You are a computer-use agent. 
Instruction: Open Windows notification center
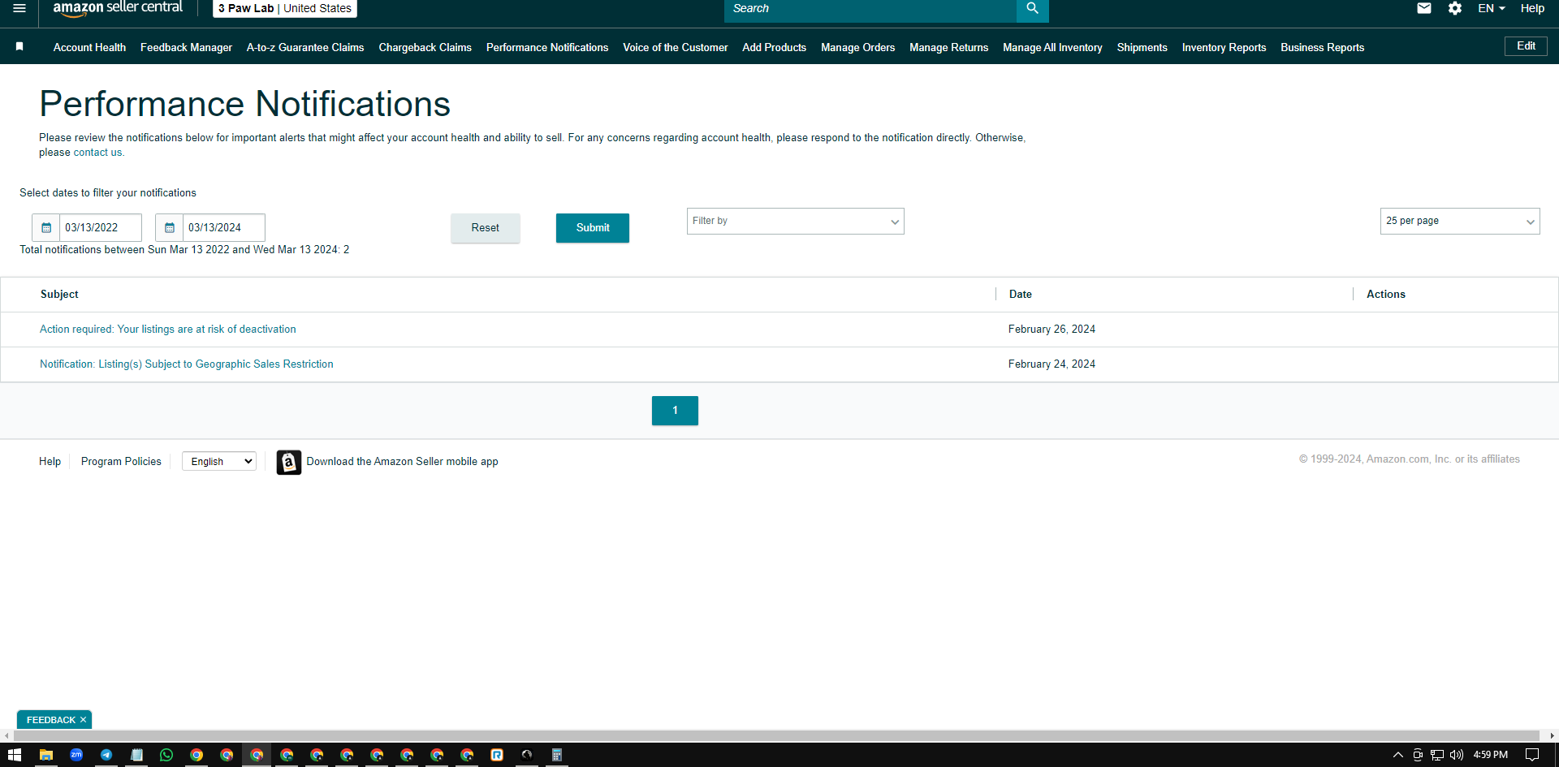pyautogui.click(x=1532, y=755)
